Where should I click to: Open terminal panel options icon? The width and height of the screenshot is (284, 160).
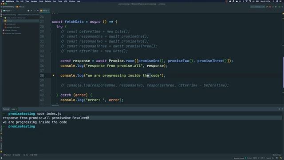[280, 109]
